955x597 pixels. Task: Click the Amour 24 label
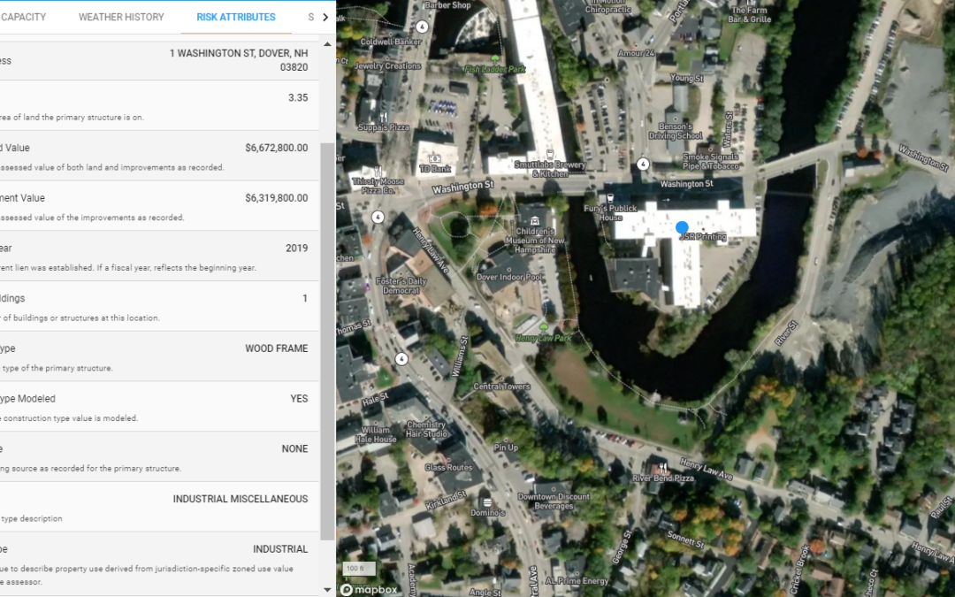pos(636,53)
